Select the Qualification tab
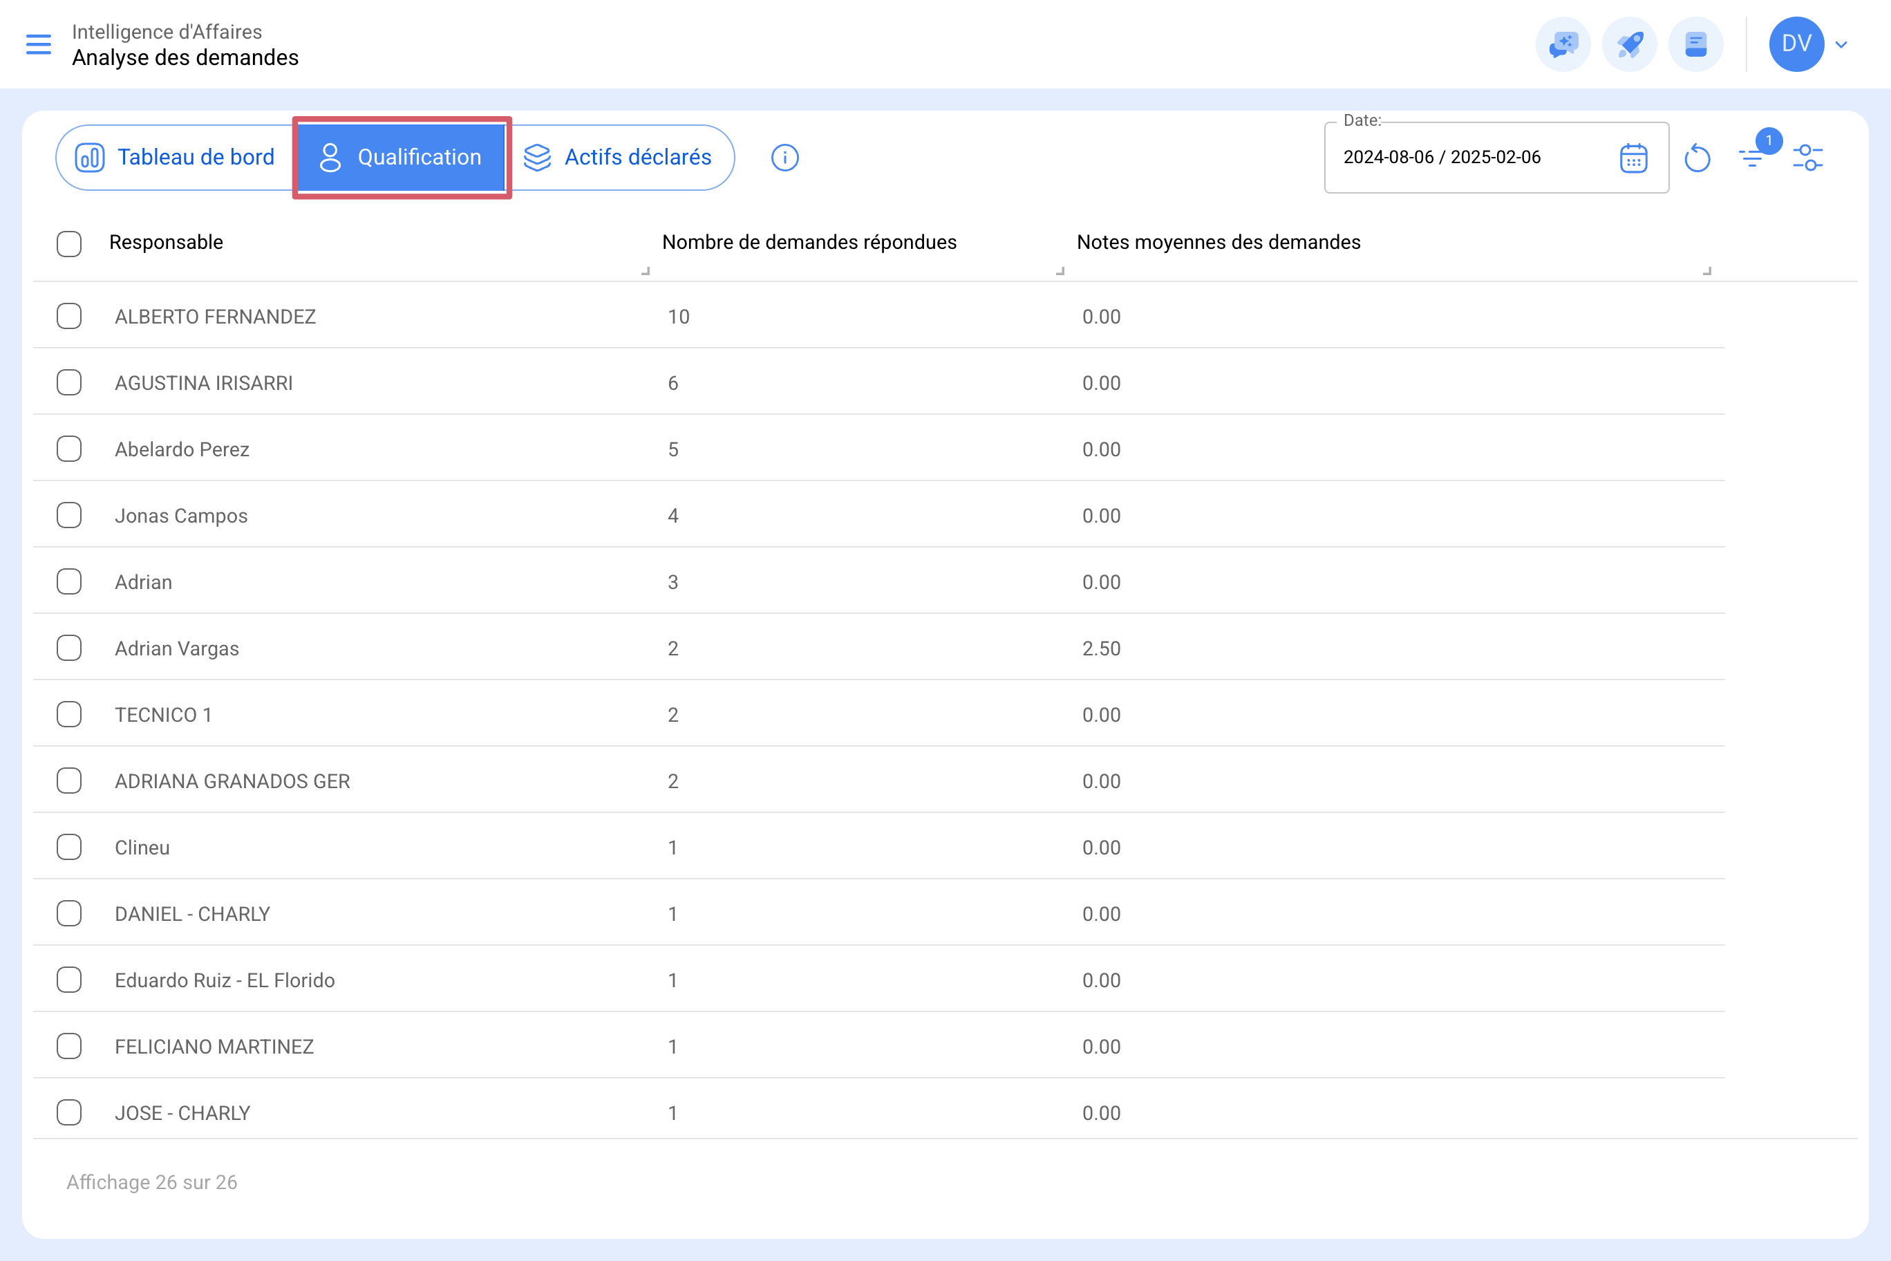This screenshot has width=1891, height=1261. 401,157
